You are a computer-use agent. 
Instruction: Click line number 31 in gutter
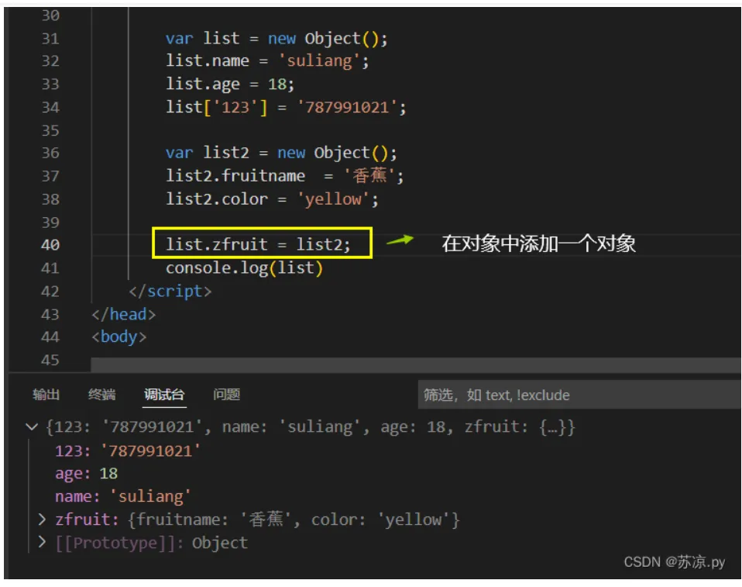[x=50, y=38]
